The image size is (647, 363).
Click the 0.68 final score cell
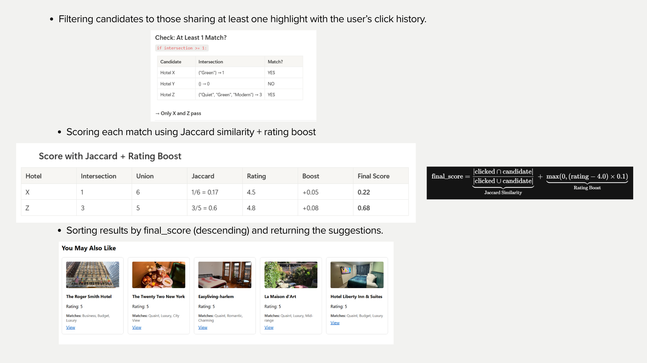[364, 208]
